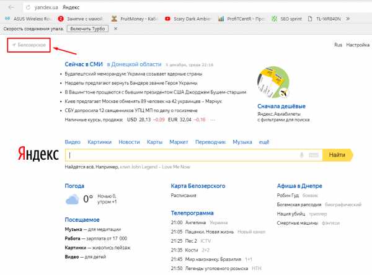Expand ещё services menu
The width and height of the screenshot is (372, 275).
coord(264,142)
